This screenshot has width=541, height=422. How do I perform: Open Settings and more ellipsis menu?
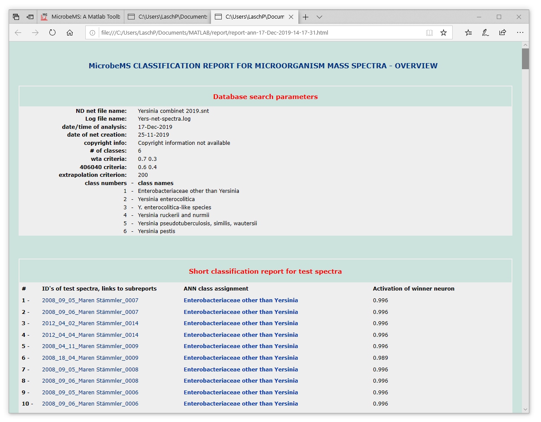[x=520, y=32]
